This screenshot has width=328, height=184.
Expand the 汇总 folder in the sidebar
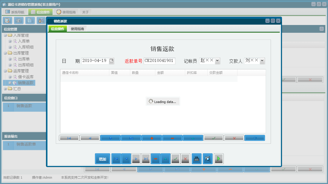point(5,89)
